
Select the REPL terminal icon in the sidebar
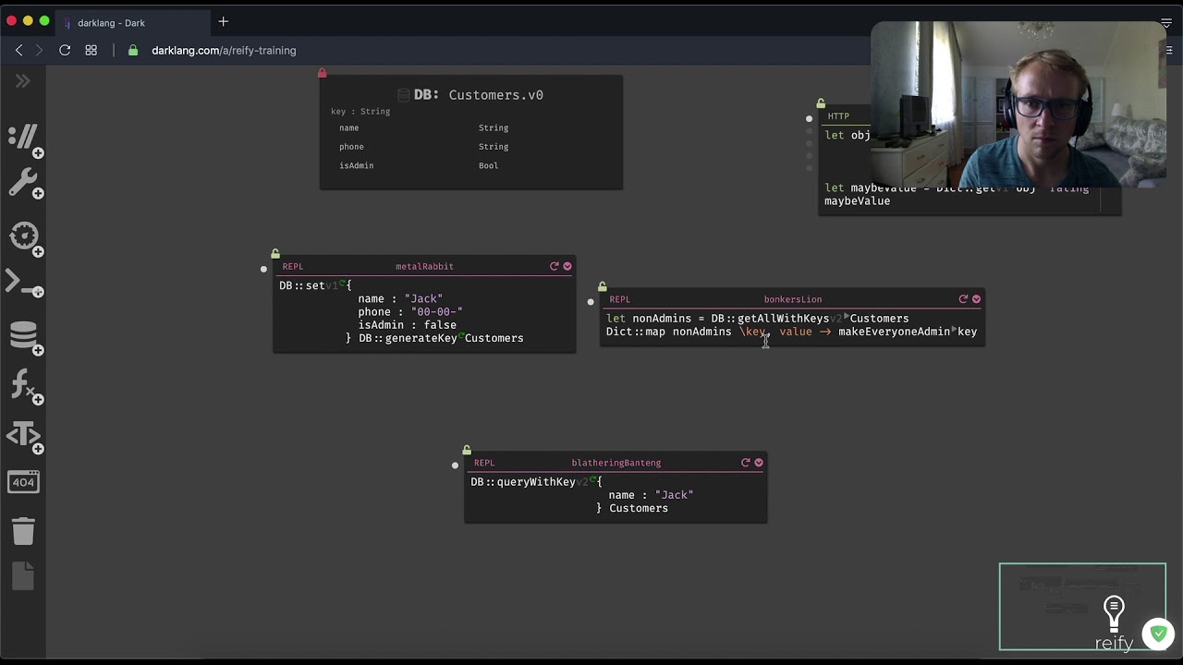tap(22, 284)
